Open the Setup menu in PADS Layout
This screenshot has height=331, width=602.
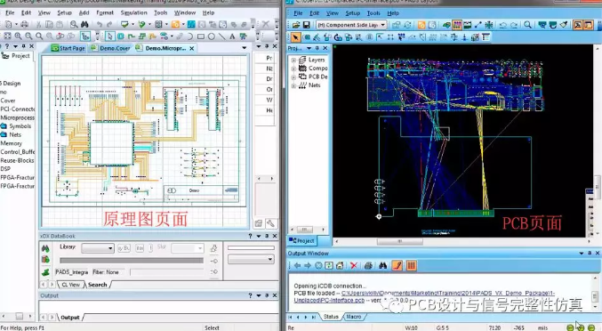[352, 13]
